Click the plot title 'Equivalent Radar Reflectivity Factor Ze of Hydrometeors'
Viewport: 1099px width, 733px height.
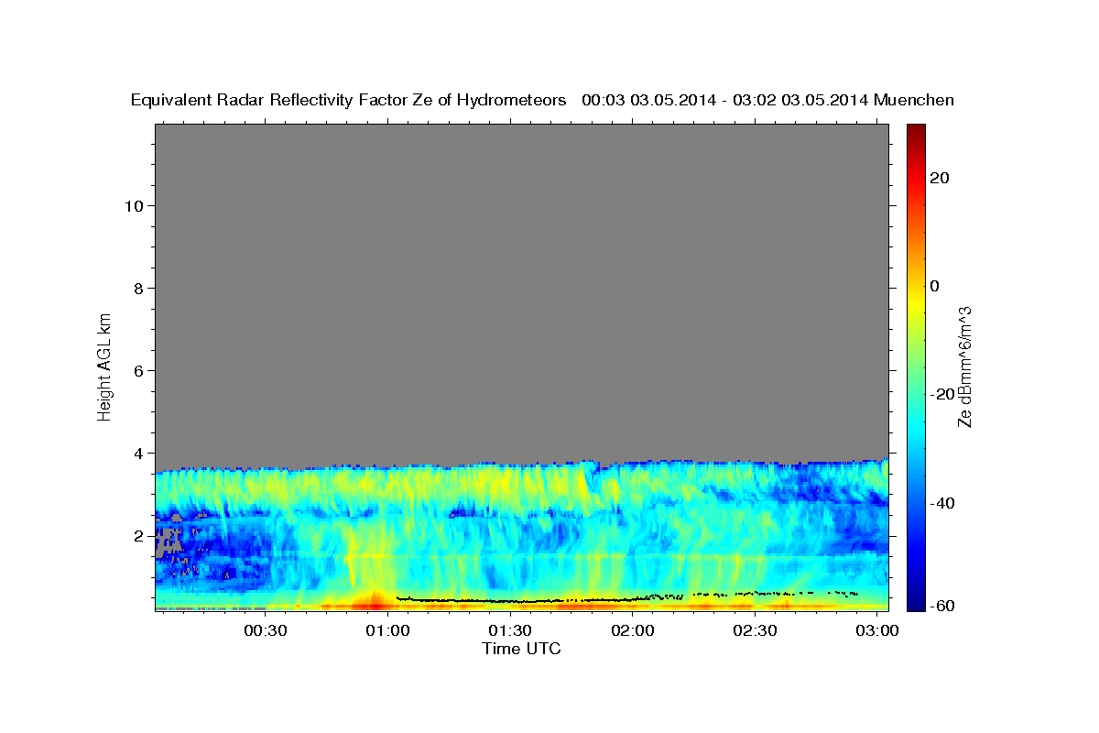pos(348,101)
